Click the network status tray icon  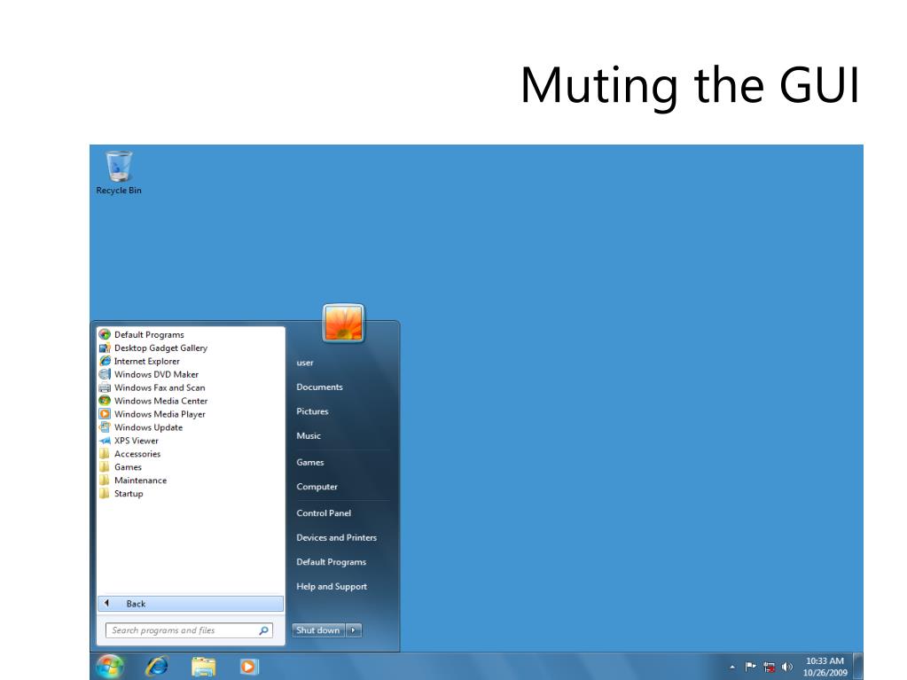pos(769,667)
